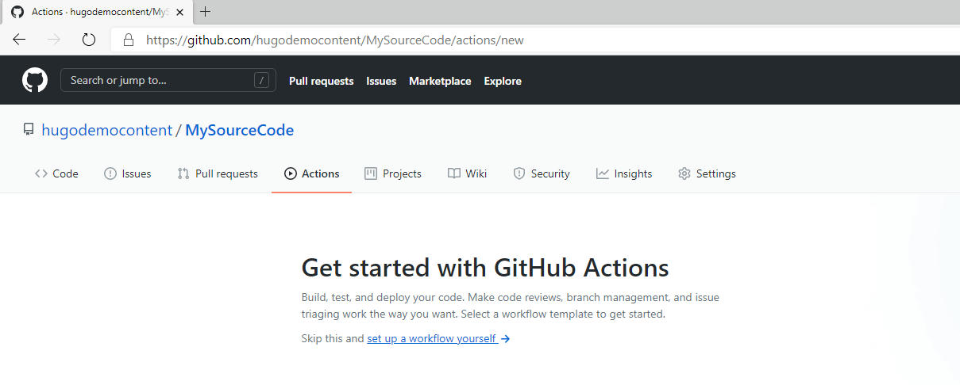Viewport: 960px width, 385px height.
Task: Click the GitHub Octocat logo
Action: point(34,81)
